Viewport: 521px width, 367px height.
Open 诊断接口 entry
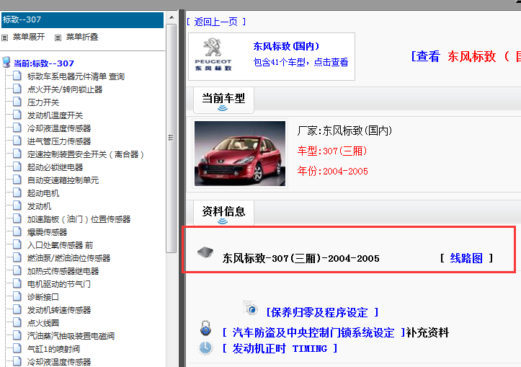click(43, 297)
